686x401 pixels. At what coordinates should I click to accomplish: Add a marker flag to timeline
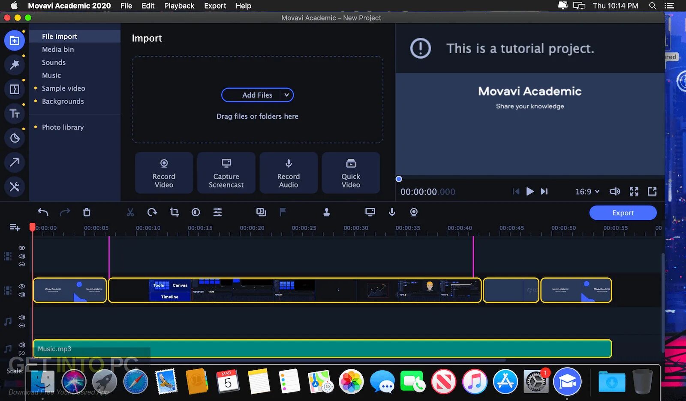click(x=283, y=212)
